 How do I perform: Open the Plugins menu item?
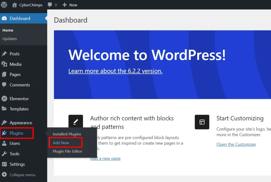click(16, 133)
